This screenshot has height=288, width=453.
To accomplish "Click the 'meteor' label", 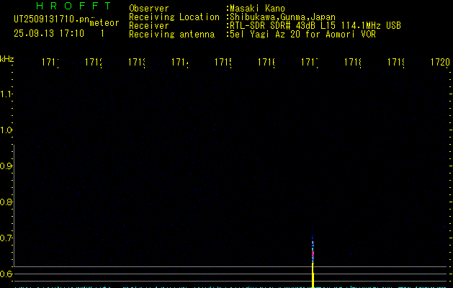I will [104, 23].
